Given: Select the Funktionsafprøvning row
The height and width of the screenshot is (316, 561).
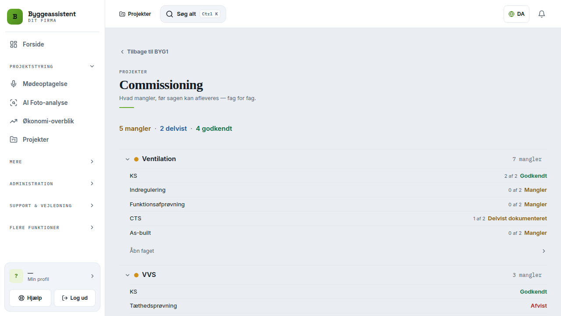Looking at the screenshot, I should click(x=338, y=205).
